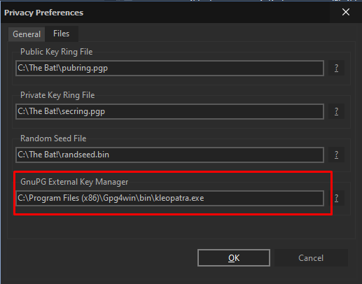
Task: Click into the secring.pgp path field
Action: tap(169, 111)
